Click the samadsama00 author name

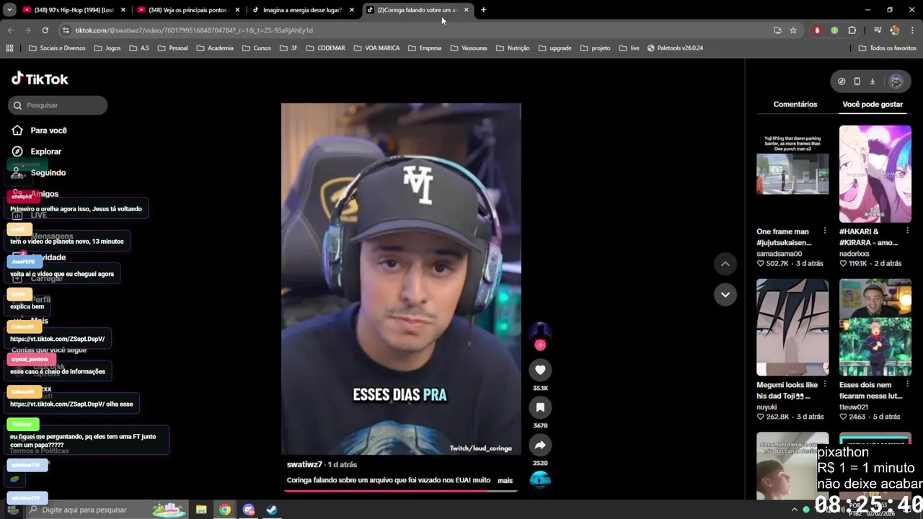tap(779, 254)
